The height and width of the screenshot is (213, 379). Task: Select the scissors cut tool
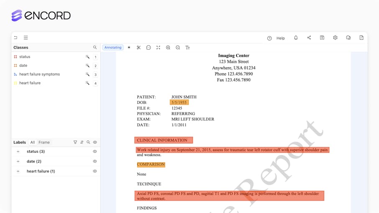(x=138, y=48)
